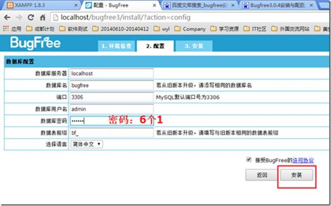Open the 应用 apps bookmark label
This screenshot has height=206, width=331.
pos(16,29)
